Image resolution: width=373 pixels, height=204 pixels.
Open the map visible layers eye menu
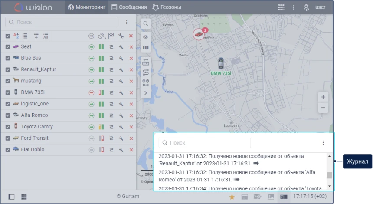pos(146,37)
